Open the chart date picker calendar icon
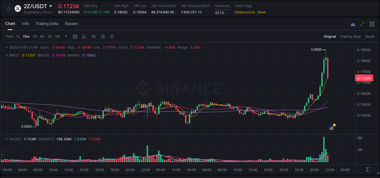The width and height of the screenshot is (380, 178). pyautogui.click(x=75, y=36)
